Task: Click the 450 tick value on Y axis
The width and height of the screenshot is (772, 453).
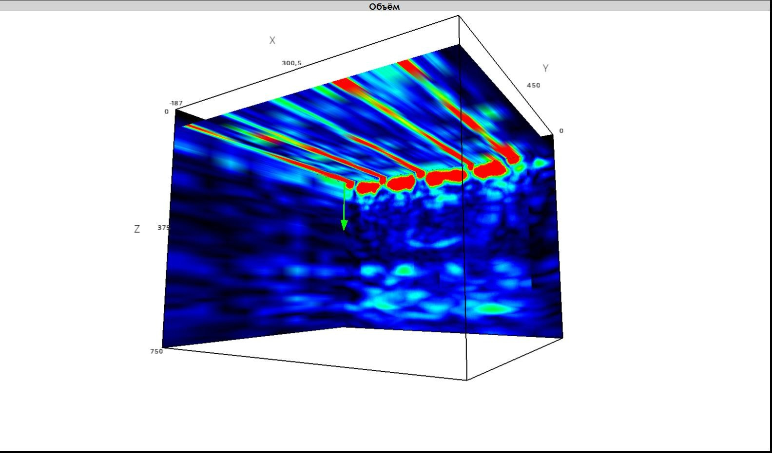Action: coord(533,86)
